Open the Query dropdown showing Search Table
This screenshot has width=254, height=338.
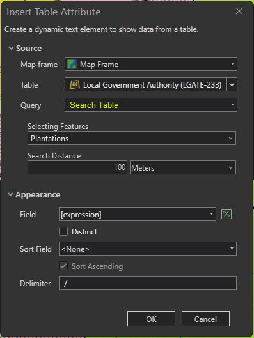coord(151,105)
